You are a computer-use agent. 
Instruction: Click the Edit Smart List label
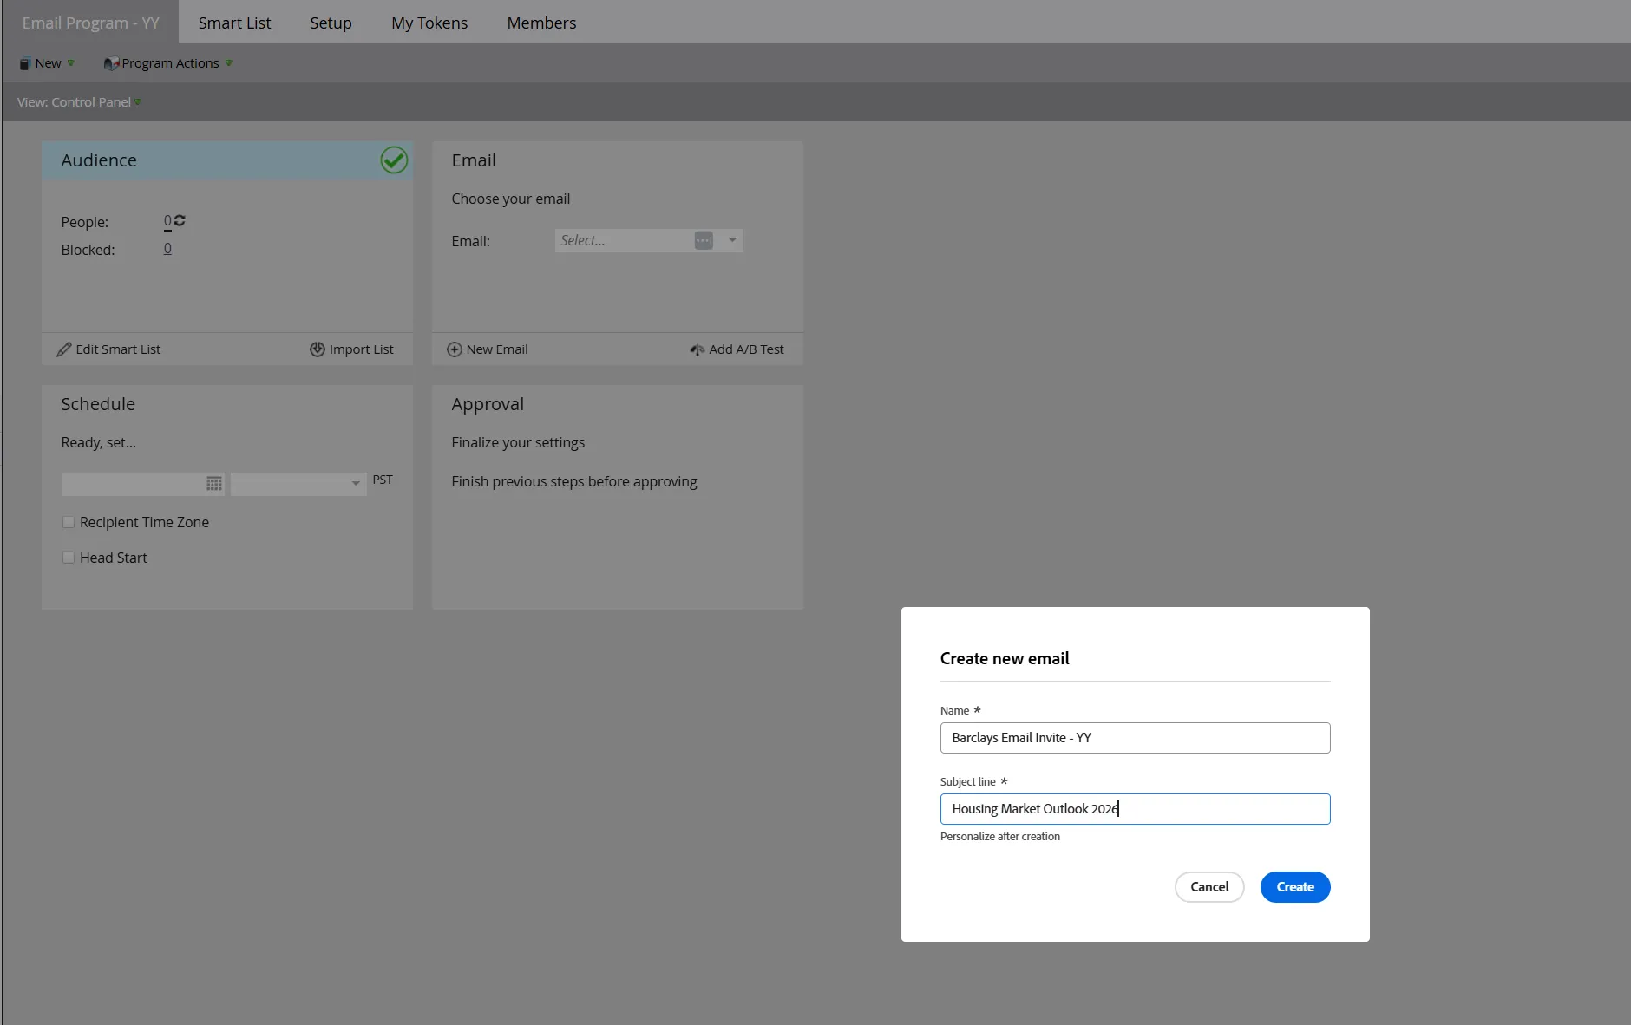(118, 349)
